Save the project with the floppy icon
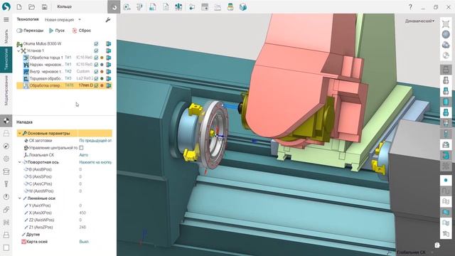The width and height of the screenshot is (455, 256). 44,6
